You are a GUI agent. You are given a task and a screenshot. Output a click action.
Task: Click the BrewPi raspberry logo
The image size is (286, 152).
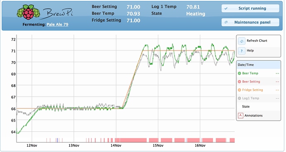coord(29,12)
